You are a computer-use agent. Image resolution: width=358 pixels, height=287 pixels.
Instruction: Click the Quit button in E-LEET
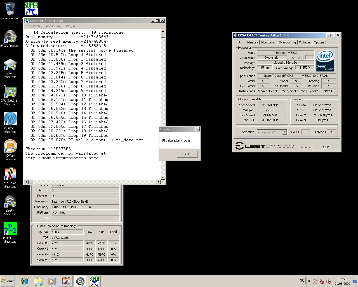pyautogui.click(x=326, y=147)
